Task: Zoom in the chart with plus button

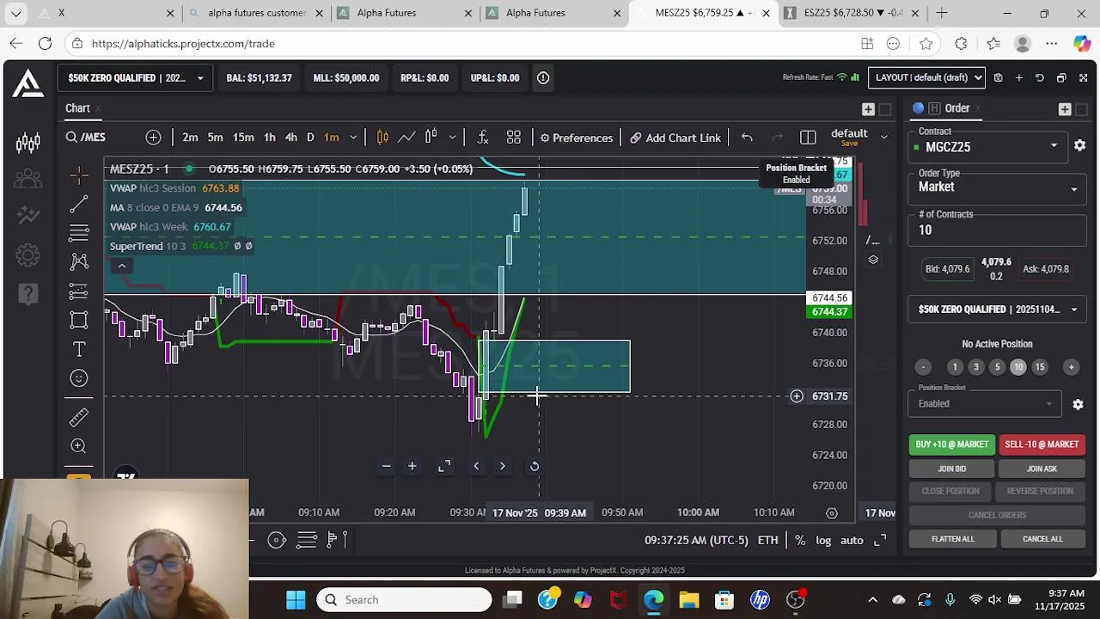Action: pyautogui.click(x=412, y=466)
